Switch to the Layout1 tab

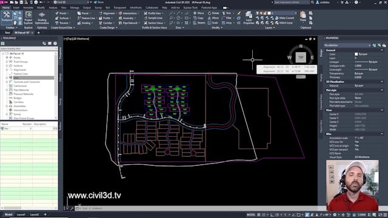point(21,214)
